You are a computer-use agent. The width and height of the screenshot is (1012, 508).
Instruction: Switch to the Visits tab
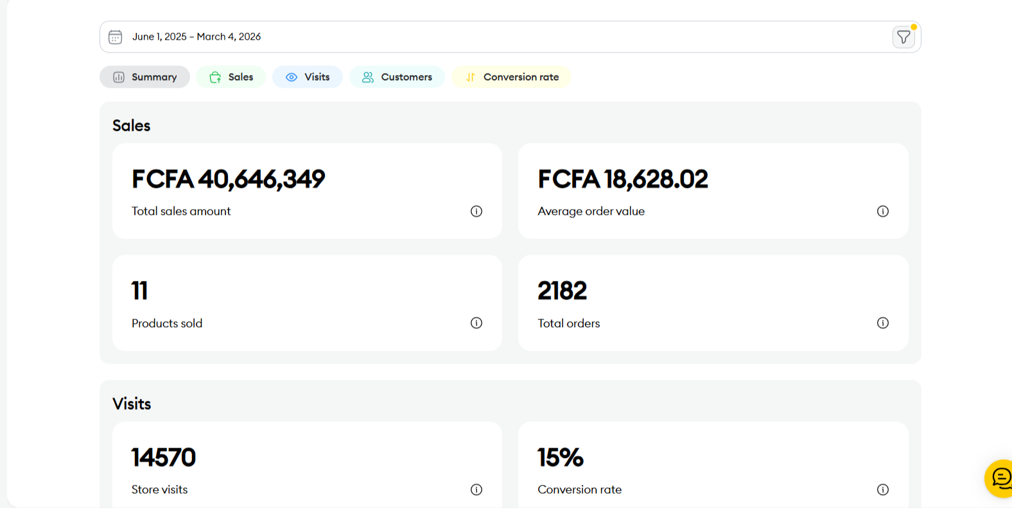308,77
